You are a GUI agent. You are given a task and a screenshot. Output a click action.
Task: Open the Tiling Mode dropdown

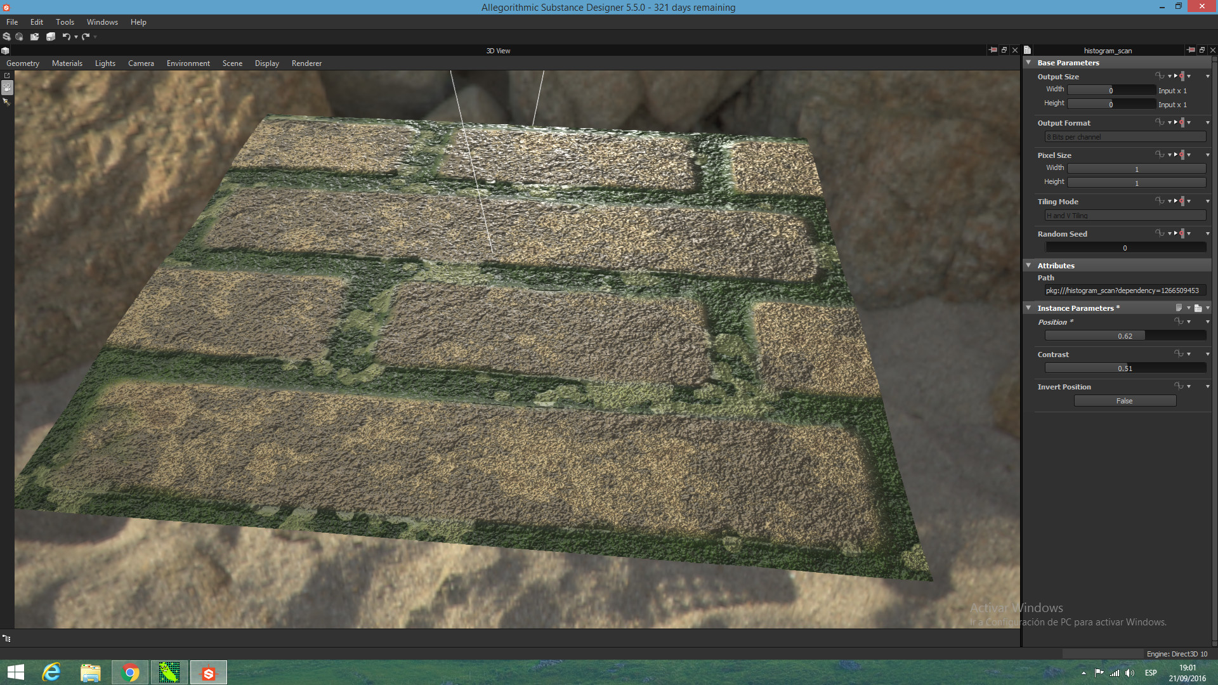[x=1124, y=216]
